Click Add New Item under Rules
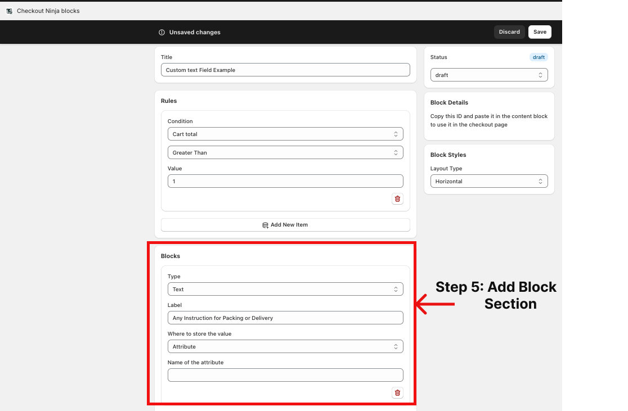 pos(285,225)
